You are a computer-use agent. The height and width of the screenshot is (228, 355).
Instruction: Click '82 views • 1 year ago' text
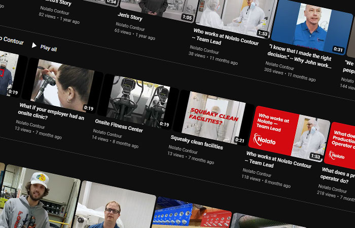pyautogui.click(x=59, y=18)
